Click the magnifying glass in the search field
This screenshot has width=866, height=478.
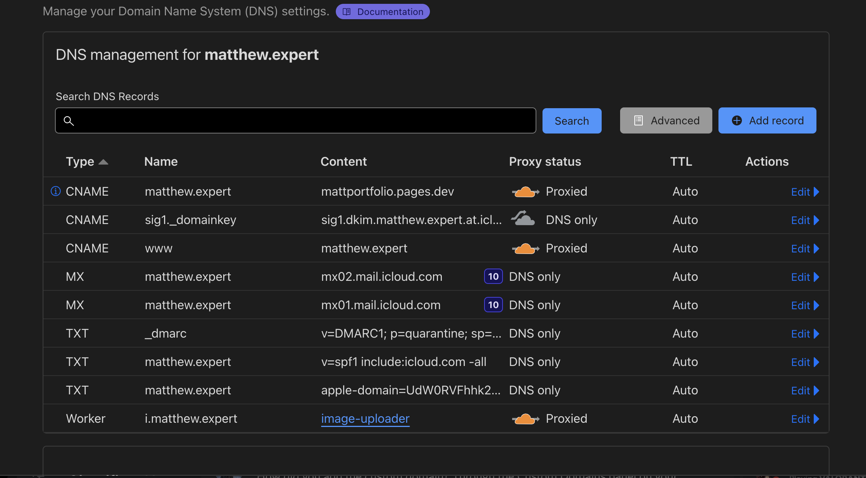tap(69, 120)
